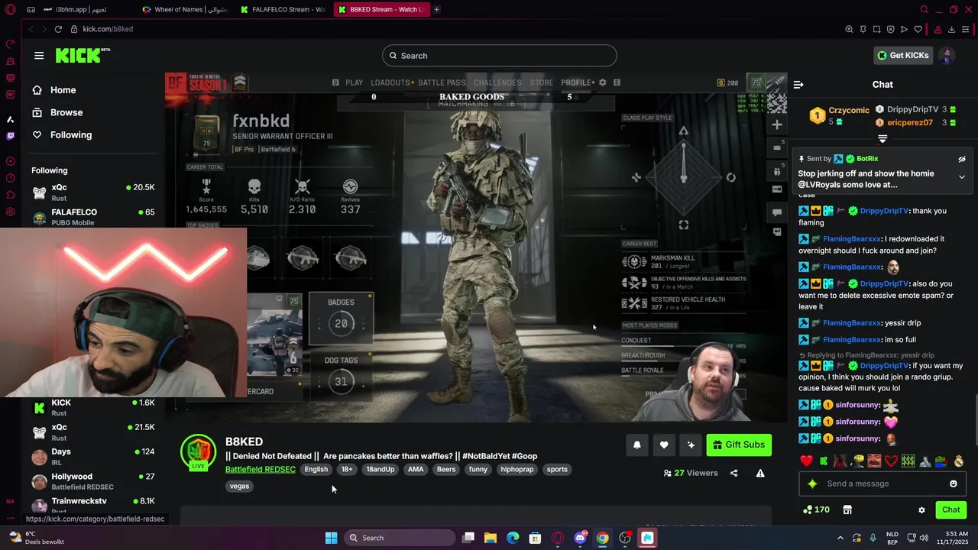
Task: Insert the green Kick logo emote
Action: pos(824,461)
